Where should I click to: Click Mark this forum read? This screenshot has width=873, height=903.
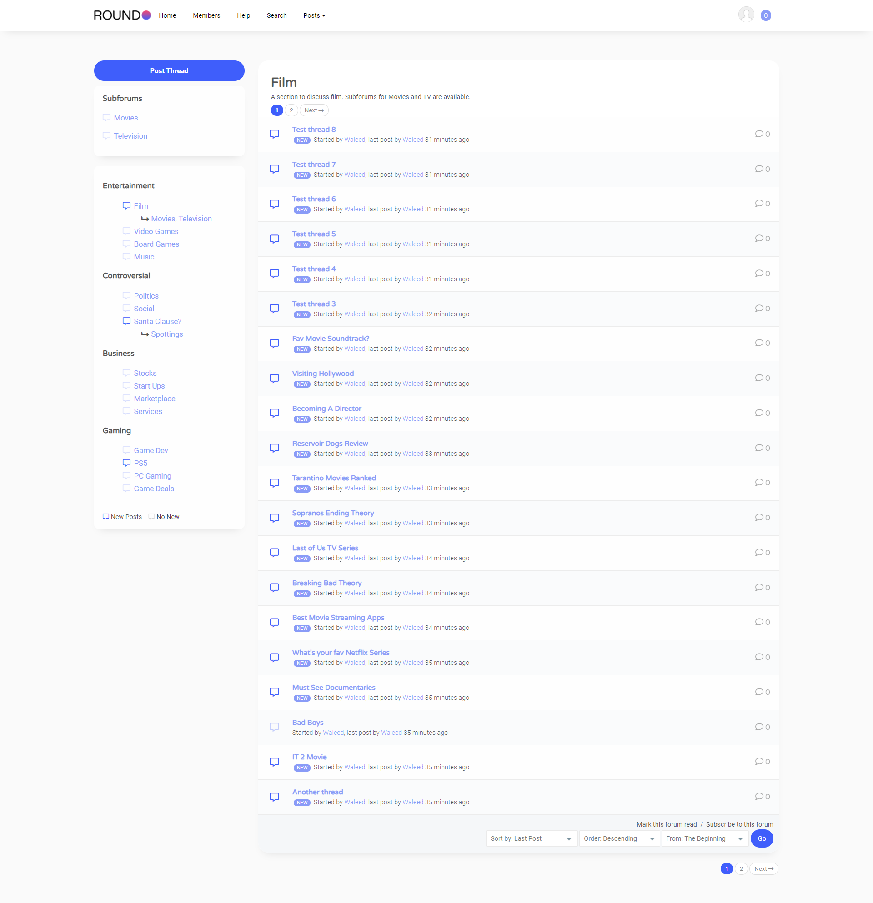(667, 824)
